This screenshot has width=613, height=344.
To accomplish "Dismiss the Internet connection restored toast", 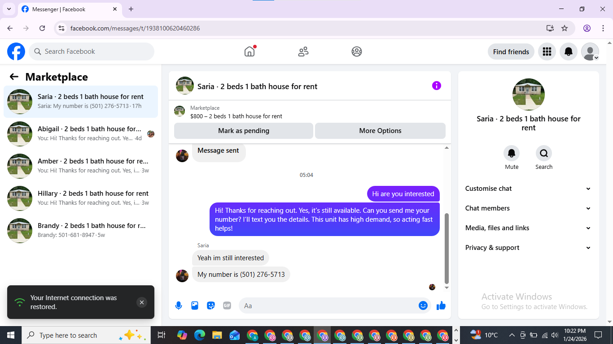I will [x=142, y=302].
